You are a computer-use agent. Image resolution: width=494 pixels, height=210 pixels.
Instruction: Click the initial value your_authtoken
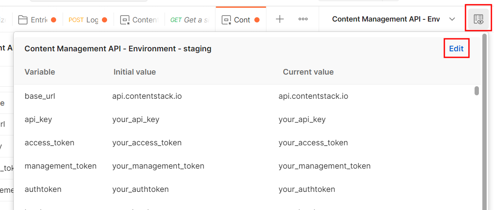click(x=140, y=189)
